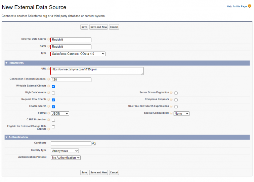Click info icon next to High Data Volume

pos(49,93)
